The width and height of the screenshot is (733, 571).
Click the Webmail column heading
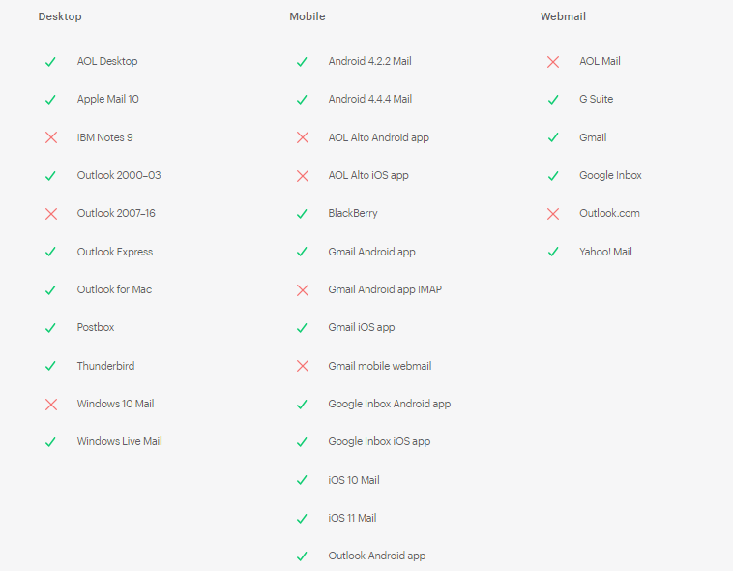coord(563,16)
